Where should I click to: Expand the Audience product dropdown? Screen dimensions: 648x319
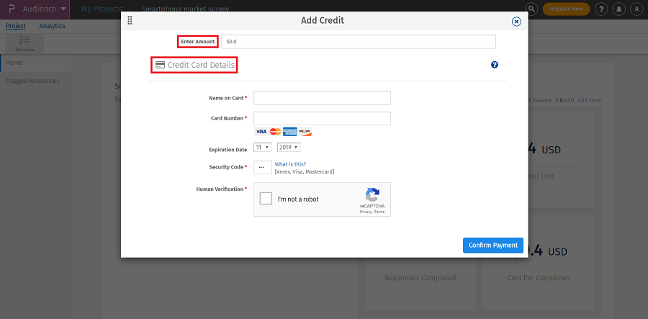click(44, 9)
